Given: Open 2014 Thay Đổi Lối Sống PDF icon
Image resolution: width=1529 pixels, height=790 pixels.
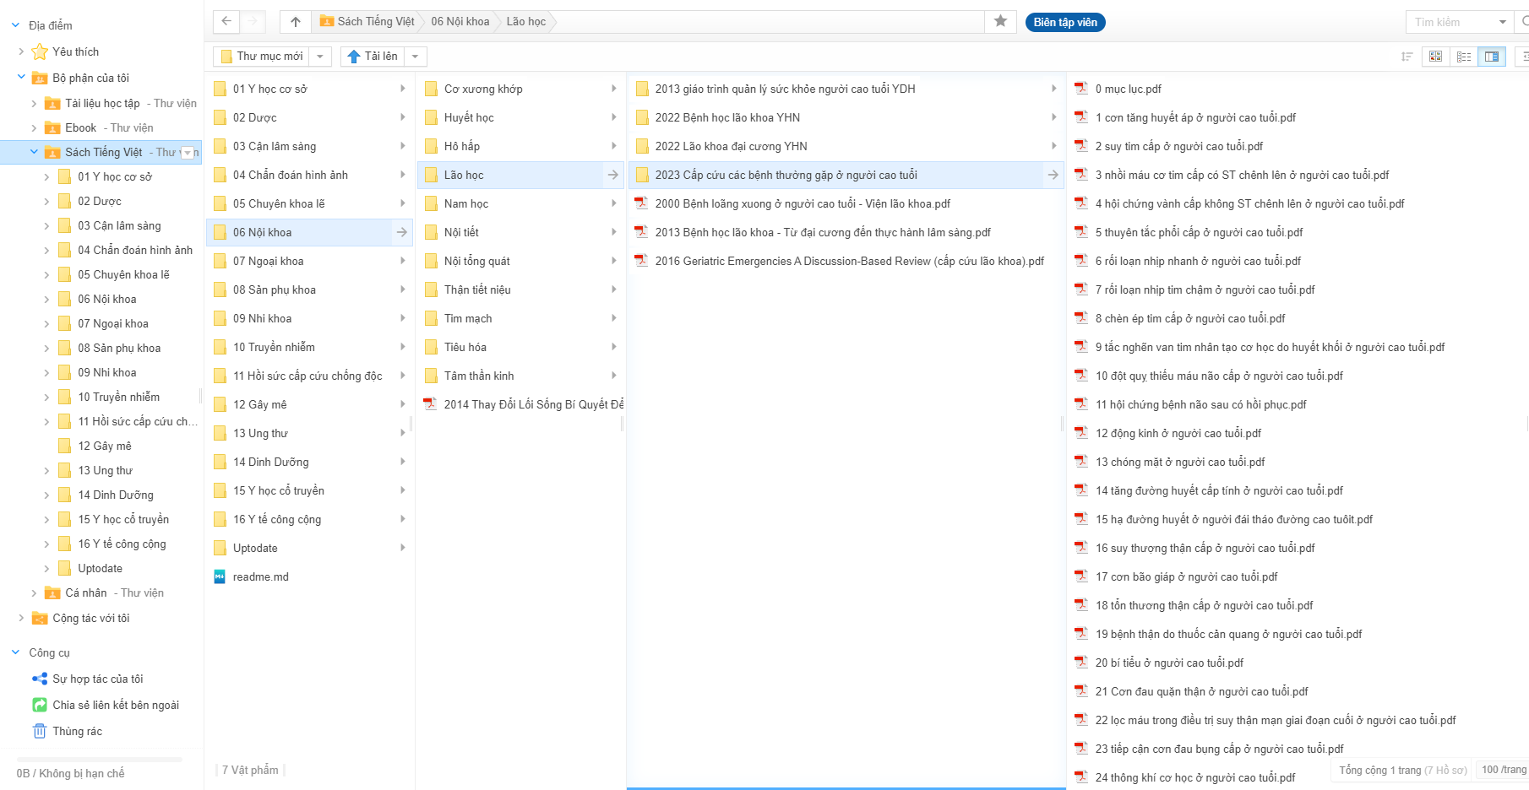Looking at the screenshot, I should pyautogui.click(x=430, y=404).
